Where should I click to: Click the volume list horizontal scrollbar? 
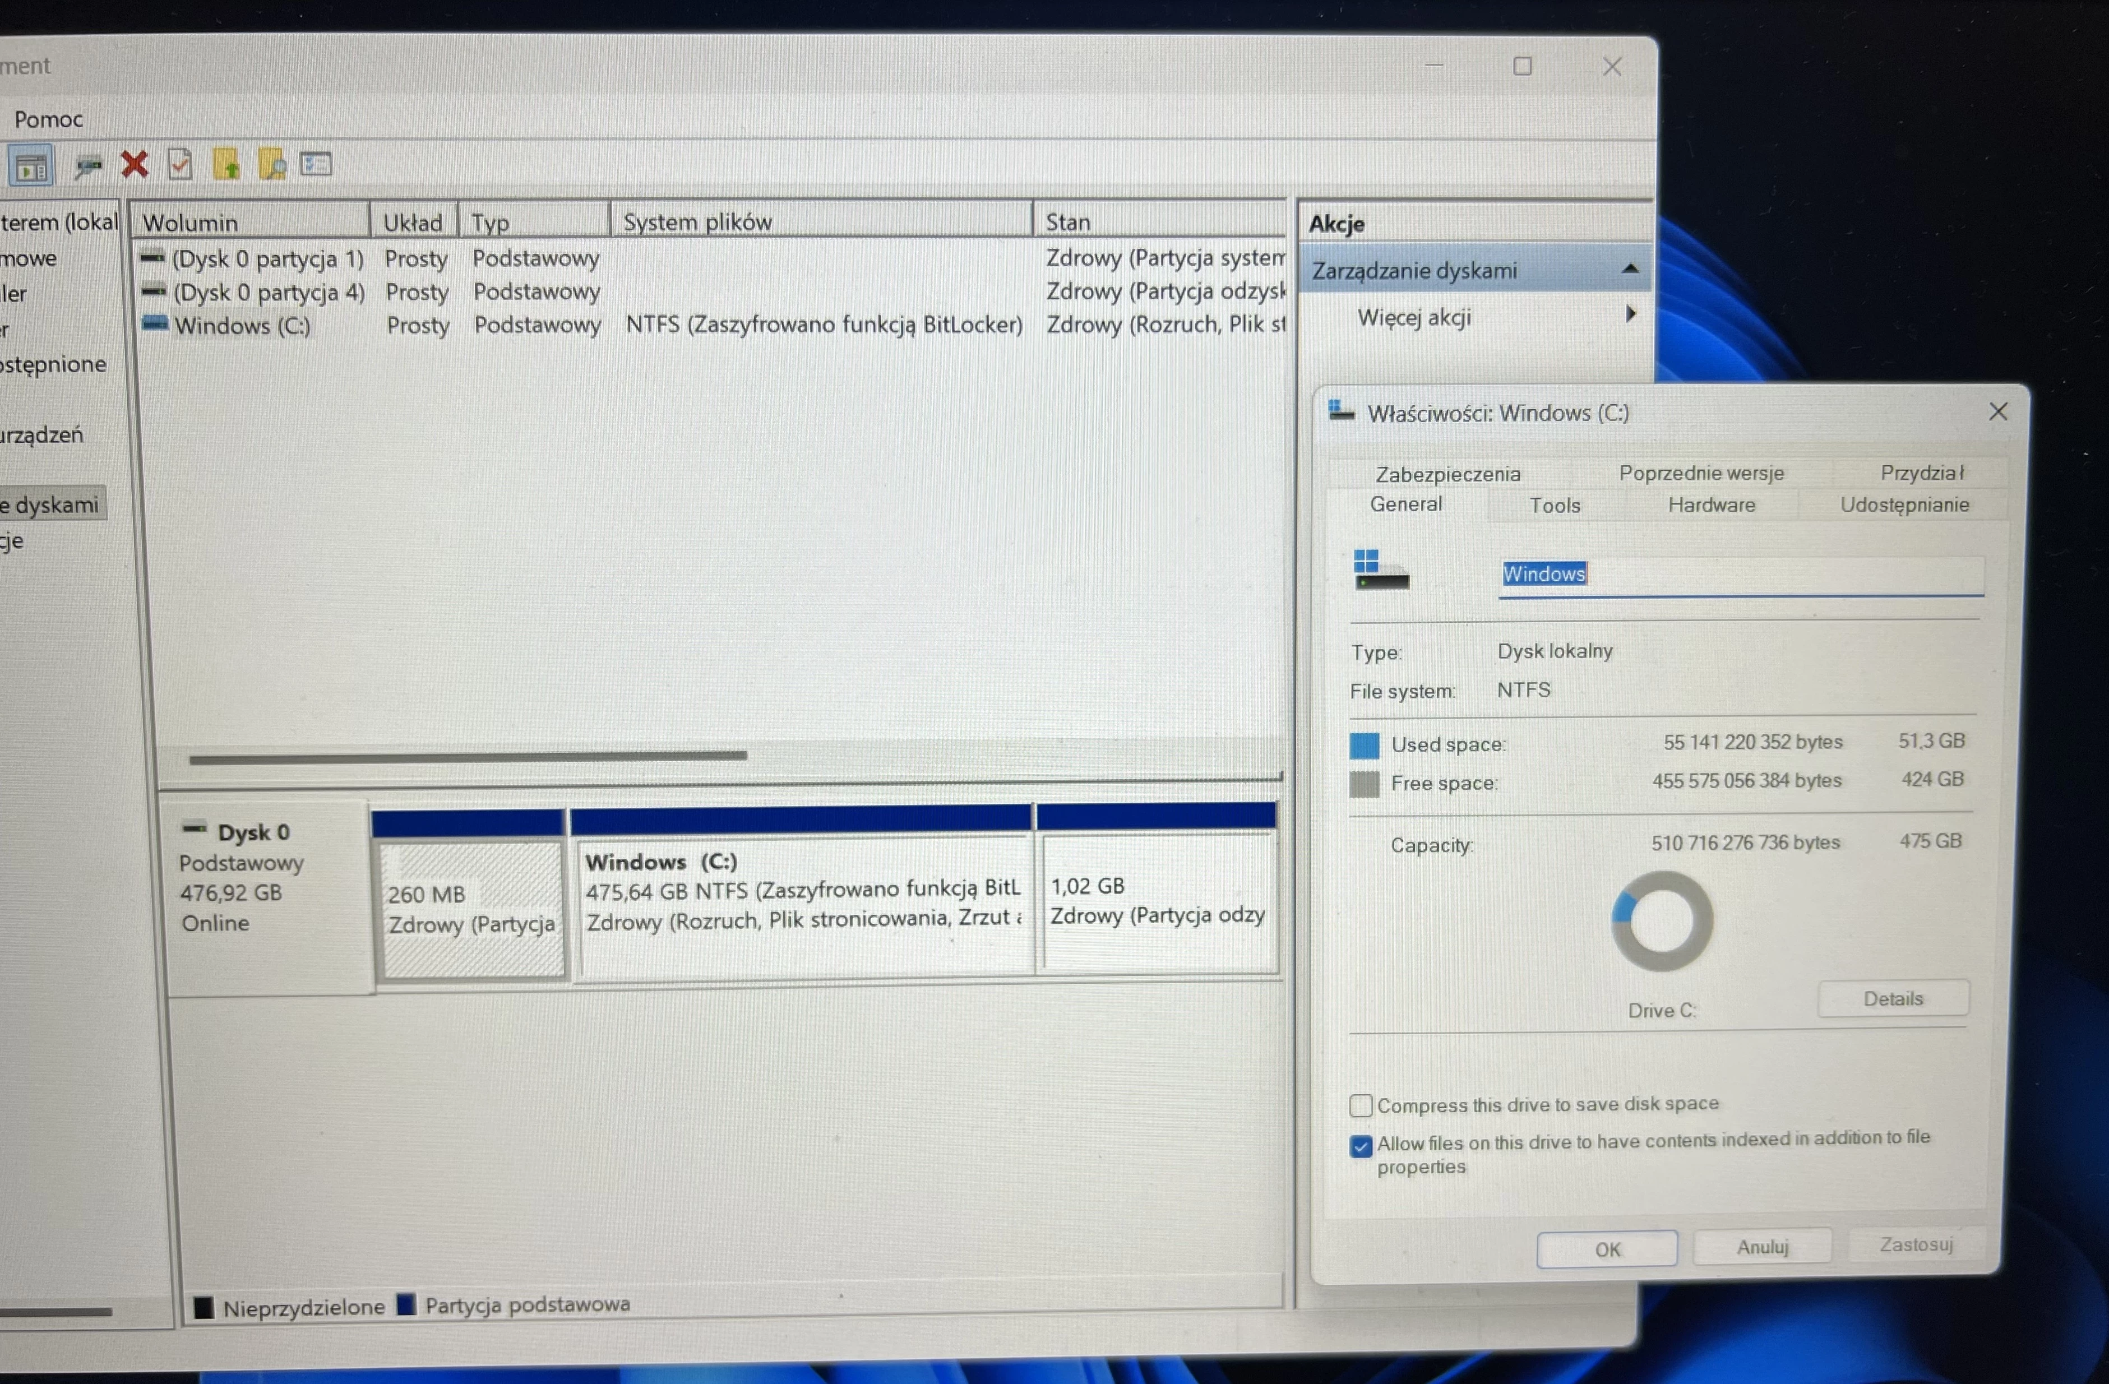point(468,757)
